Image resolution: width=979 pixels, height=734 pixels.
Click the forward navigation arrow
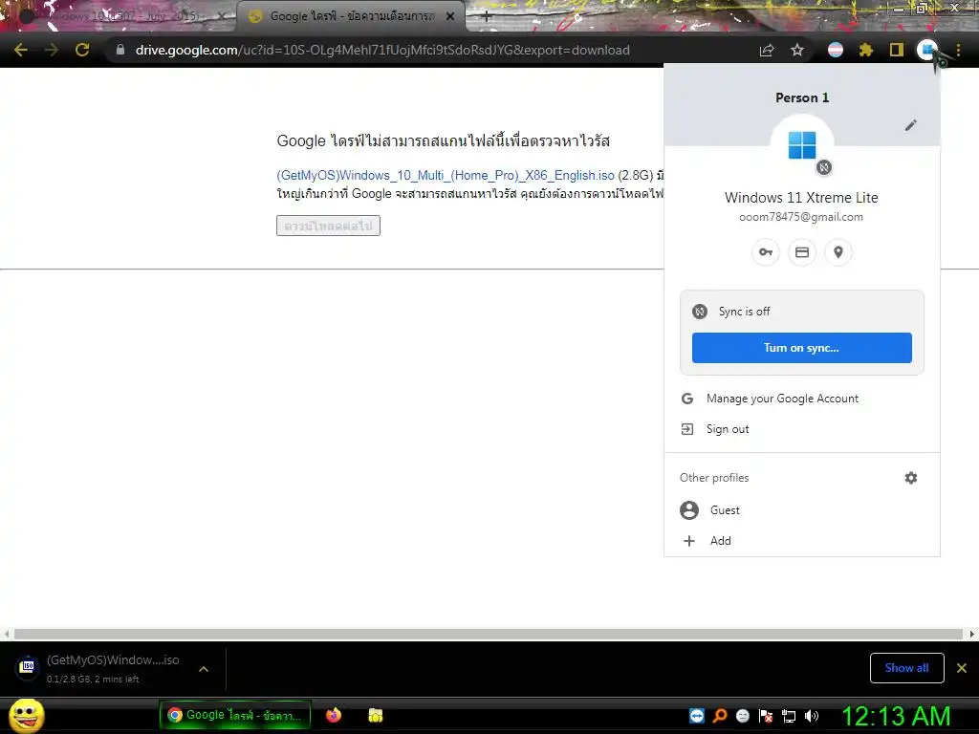pyautogui.click(x=52, y=50)
